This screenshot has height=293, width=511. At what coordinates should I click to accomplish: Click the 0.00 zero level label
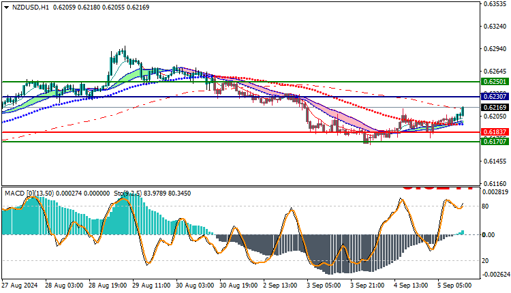(489, 234)
